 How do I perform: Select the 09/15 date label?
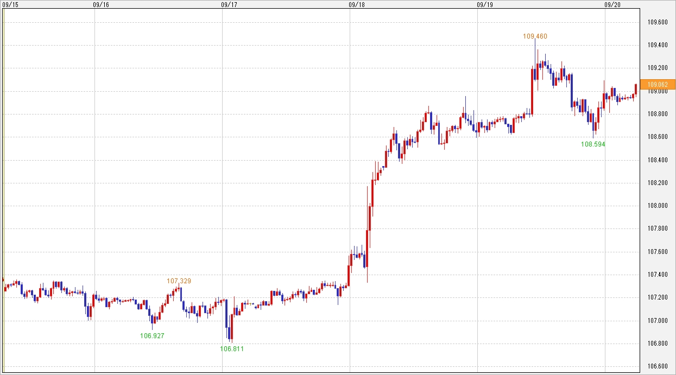coord(11,4)
